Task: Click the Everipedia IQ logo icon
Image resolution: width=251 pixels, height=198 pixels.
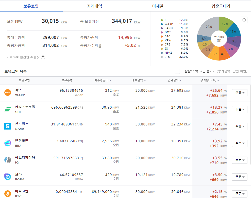Action: coord(8,160)
